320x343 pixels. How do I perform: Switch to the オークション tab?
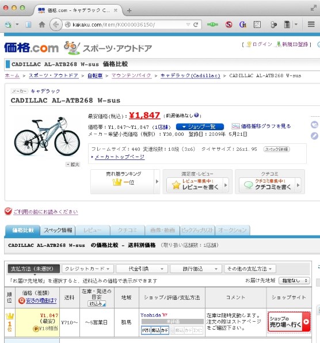pyautogui.click(x=233, y=230)
